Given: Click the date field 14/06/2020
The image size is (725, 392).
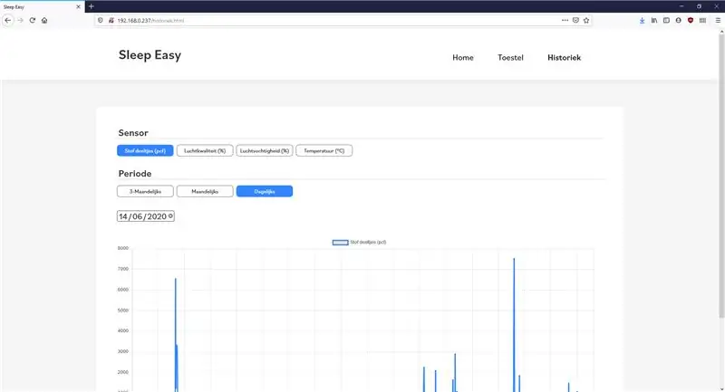Looking at the screenshot, I should (x=146, y=216).
